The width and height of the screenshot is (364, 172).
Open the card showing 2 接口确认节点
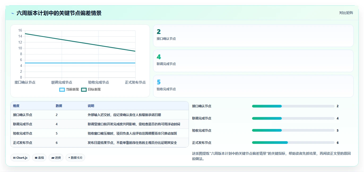(x=253, y=36)
